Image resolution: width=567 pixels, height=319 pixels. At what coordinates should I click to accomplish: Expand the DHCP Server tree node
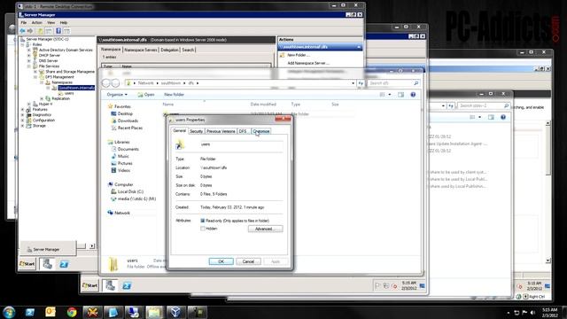(x=29, y=55)
